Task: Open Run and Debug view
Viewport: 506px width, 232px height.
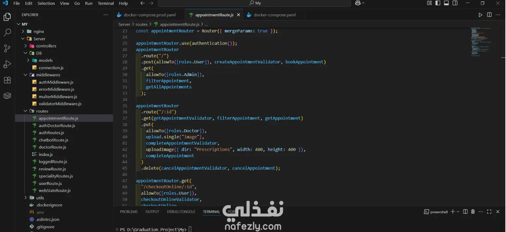Action: tap(7, 64)
